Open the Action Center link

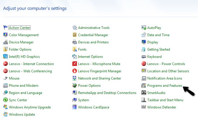(x=19, y=27)
